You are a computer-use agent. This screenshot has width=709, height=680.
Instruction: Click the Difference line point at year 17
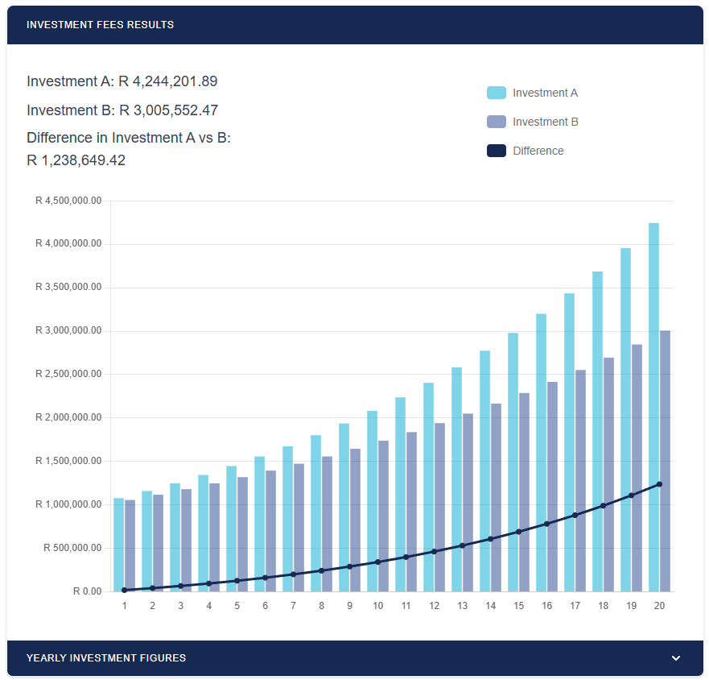[575, 515]
